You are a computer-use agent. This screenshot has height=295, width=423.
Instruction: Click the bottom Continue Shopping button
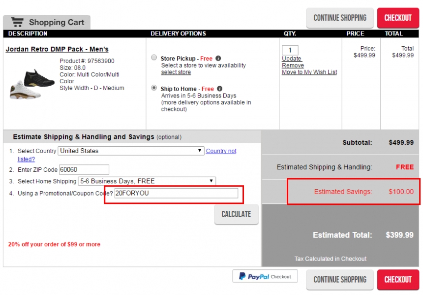(340, 280)
